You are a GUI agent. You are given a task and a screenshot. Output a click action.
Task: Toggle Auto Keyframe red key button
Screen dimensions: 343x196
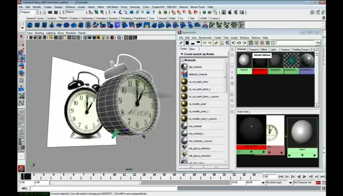(318, 183)
